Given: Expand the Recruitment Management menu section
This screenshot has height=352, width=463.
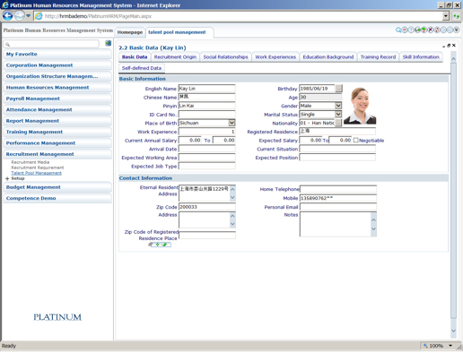Looking at the screenshot, I should coord(57,154).
